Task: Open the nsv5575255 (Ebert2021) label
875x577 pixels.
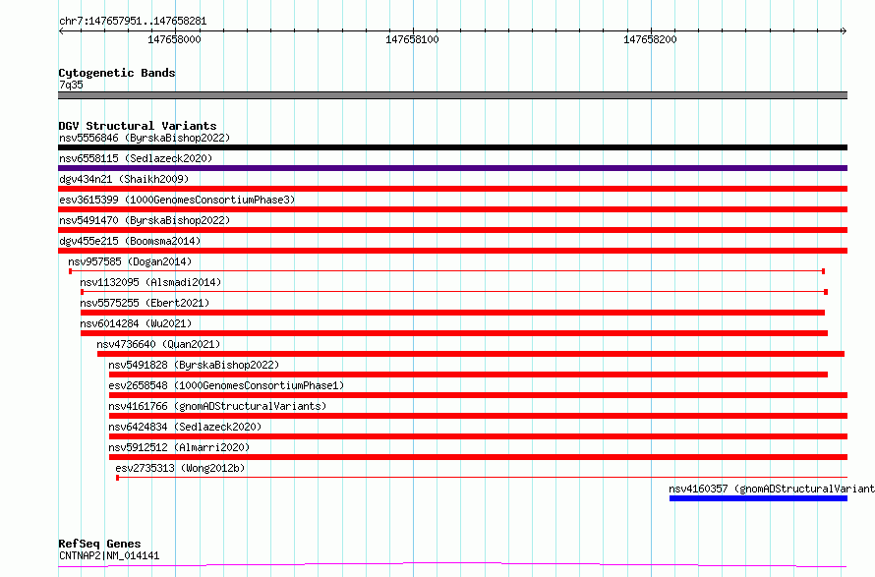Action: click(x=145, y=303)
